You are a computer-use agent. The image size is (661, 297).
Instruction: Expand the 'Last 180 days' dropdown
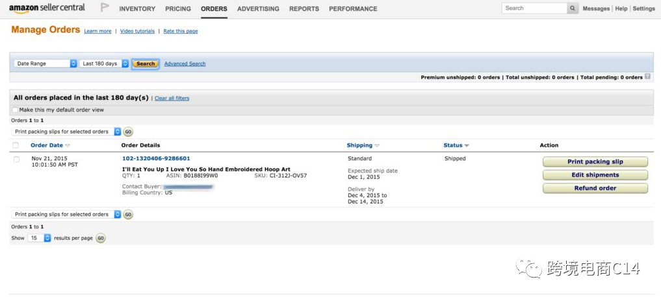pyautogui.click(x=104, y=64)
